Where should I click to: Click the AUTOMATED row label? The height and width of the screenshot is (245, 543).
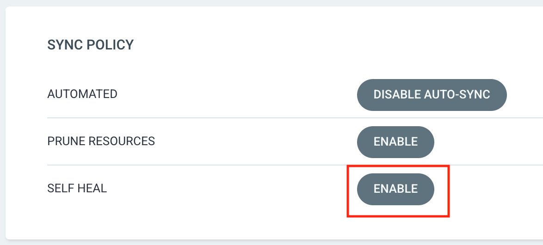click(x=82, y=94)
